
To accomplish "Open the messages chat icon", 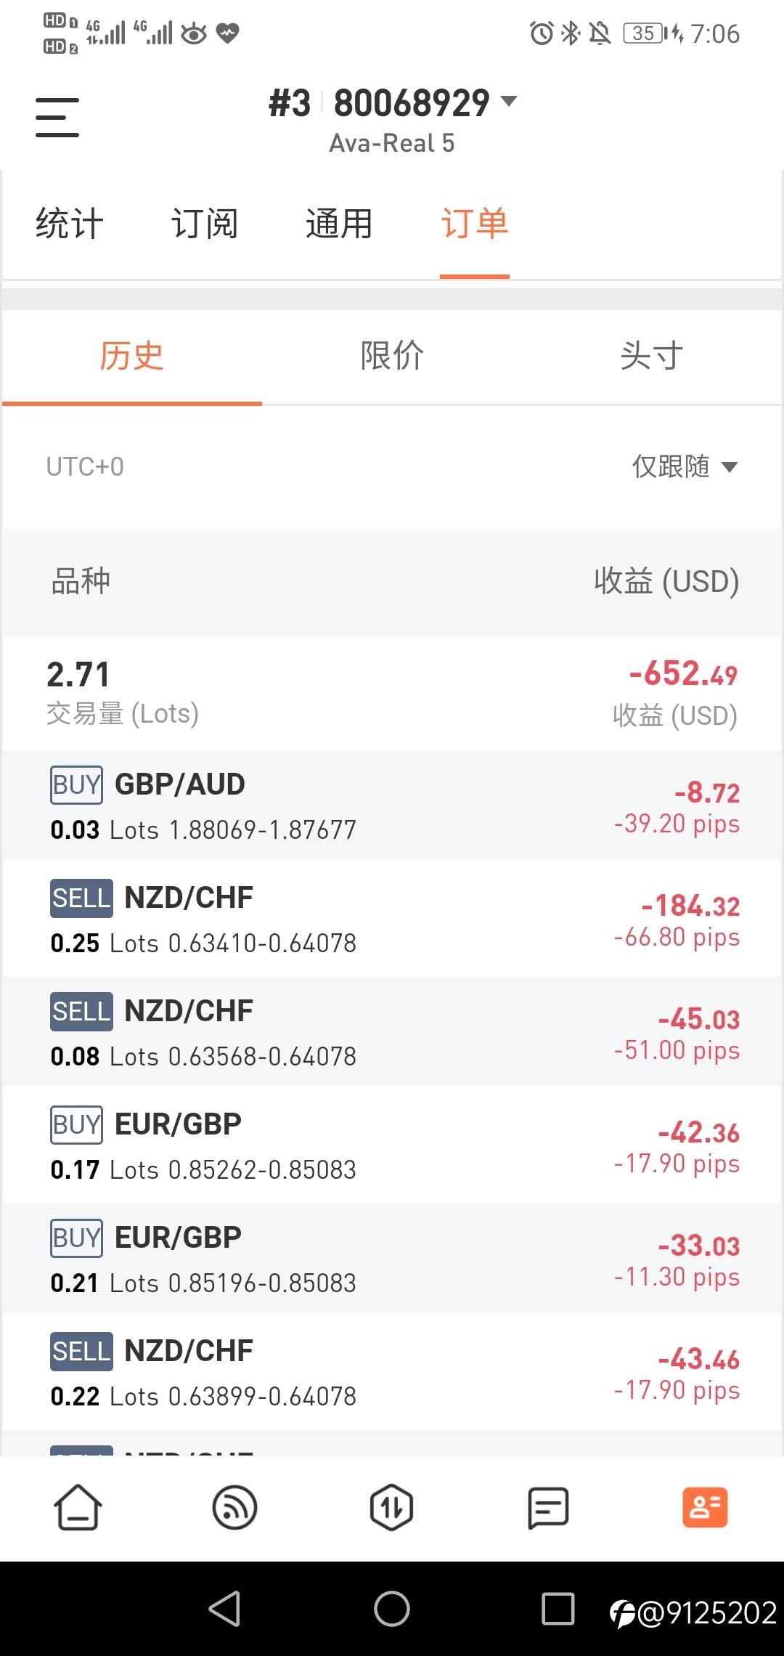I will pyautogui.click(x=548, y=1508).
